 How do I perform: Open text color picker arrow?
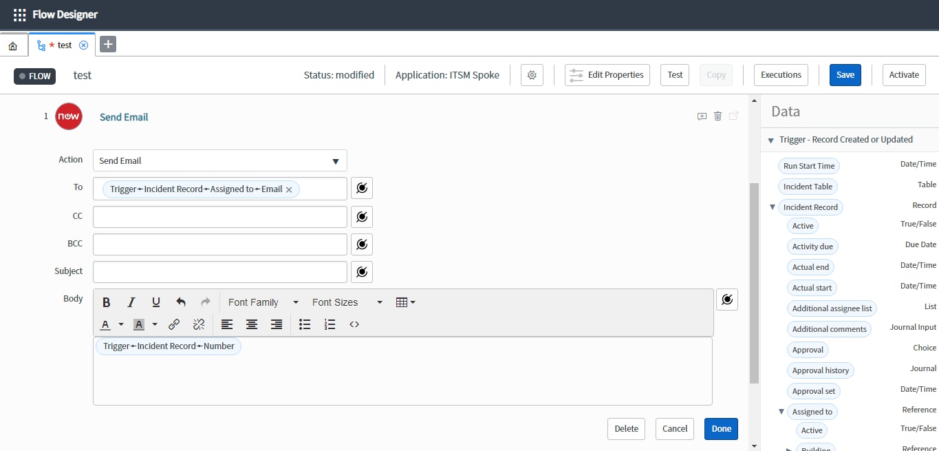click(121, 324)
